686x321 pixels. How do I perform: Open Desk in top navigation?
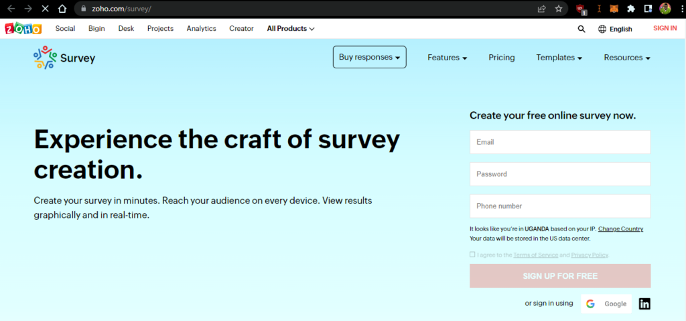pyautogui.click(x=126, y=28)
